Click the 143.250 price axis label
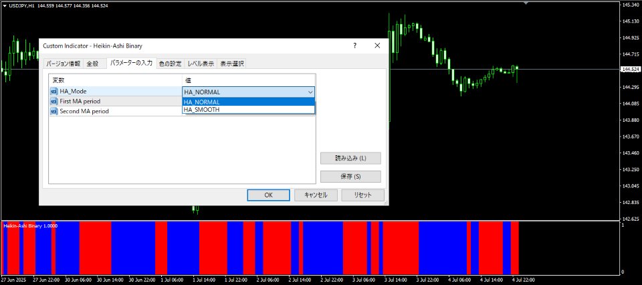 [631, 169]
